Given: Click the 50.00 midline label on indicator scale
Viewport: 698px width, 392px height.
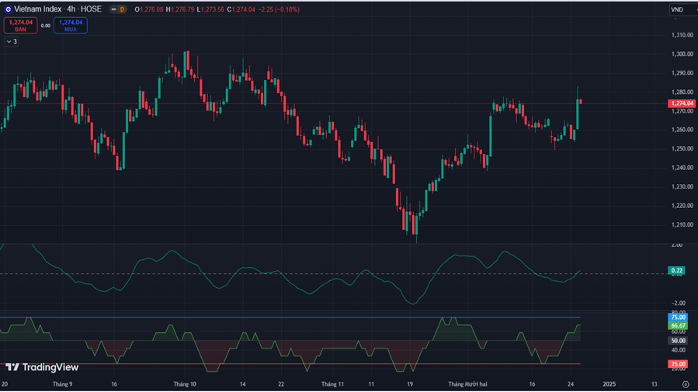Looking at the screenshot, I should click(x=677, y=341).
